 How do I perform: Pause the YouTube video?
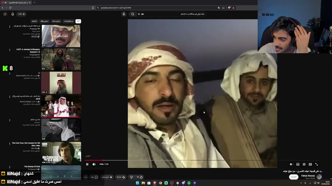click(x=87, y=164)
